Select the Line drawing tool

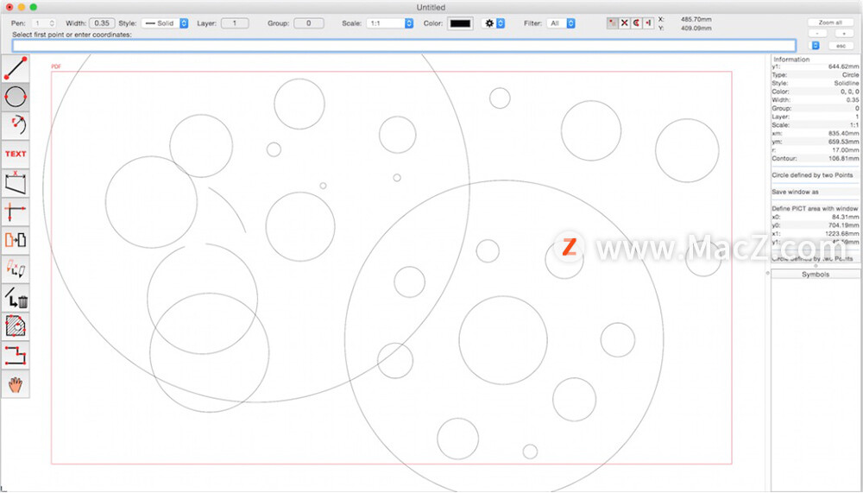point(16,68)
